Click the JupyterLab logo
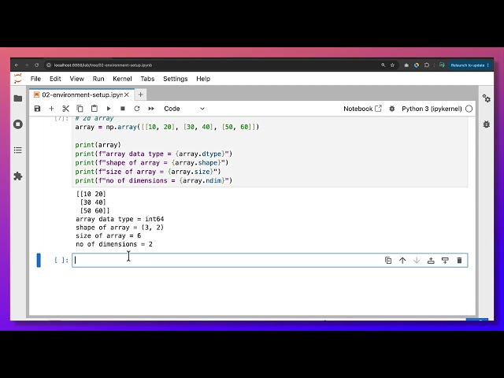Image resolution: width=504 pixels, height=378 pixels. [18, 79]
